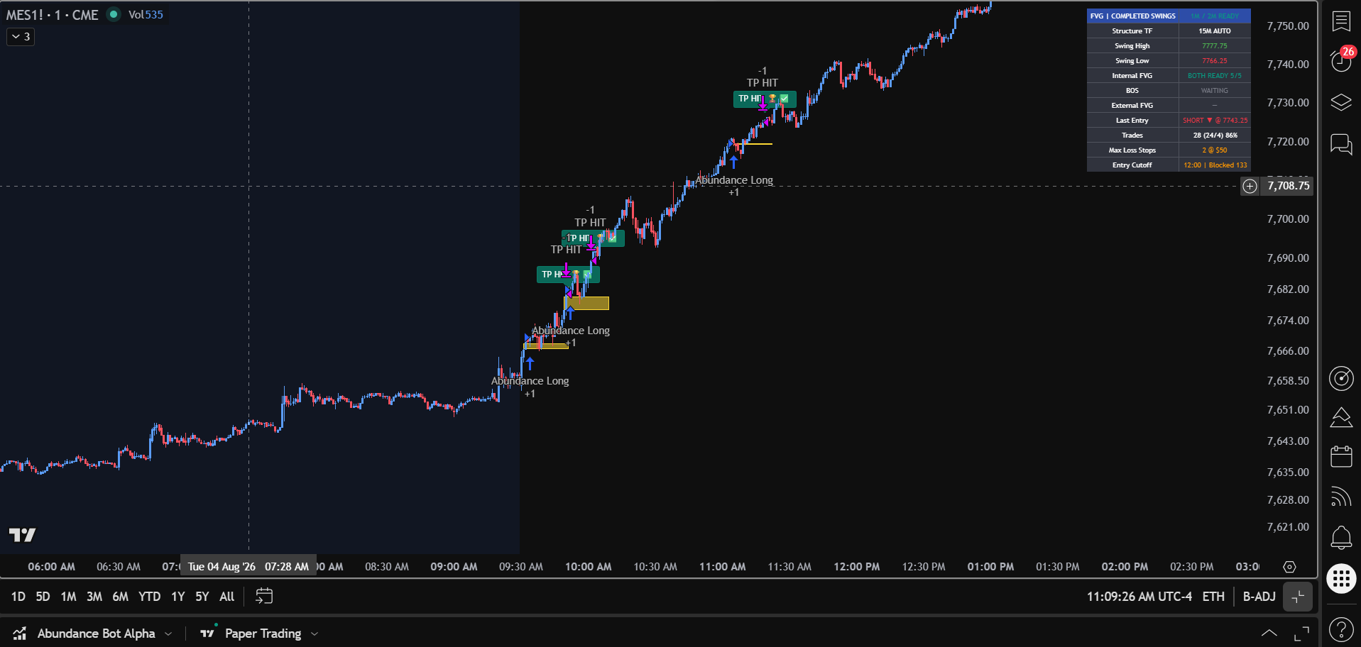
Task: Open time axis settings gear icon
Action: pyautogui.click(x=1290, y=567)
